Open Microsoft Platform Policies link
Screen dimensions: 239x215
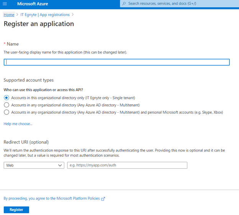coord(52,199)
